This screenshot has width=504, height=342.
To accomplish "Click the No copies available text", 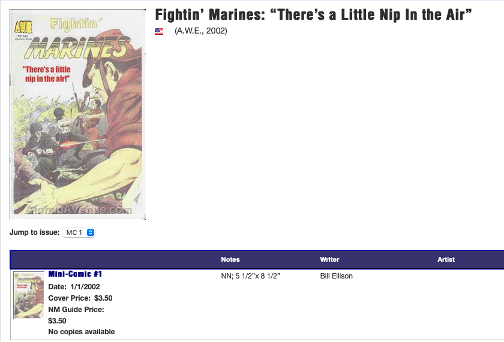I will [x=81, y=332].
